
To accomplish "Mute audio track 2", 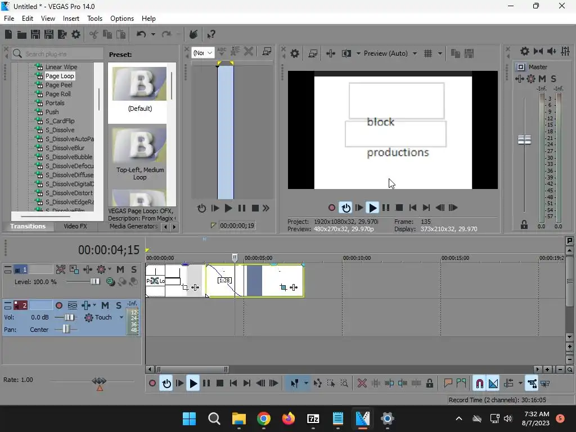I will tap(105, 305).
